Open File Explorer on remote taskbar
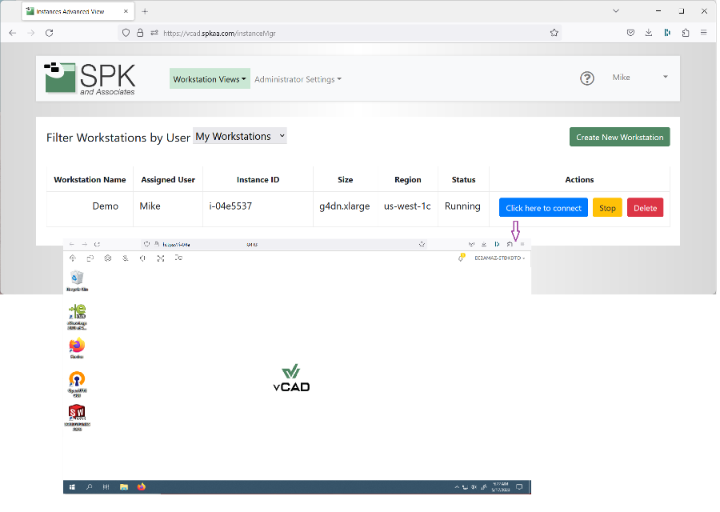This screenshot has height=512, width=720. click(124, 487)
